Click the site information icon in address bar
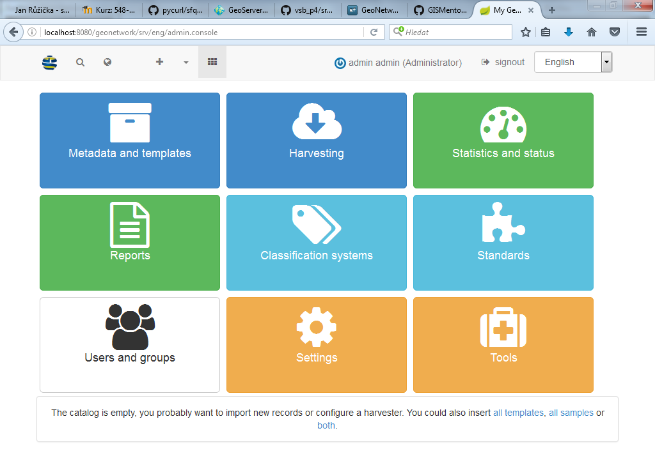 coord(32,32)
